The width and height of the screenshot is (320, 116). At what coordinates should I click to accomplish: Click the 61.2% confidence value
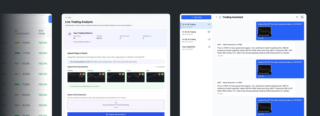(26, 105)
